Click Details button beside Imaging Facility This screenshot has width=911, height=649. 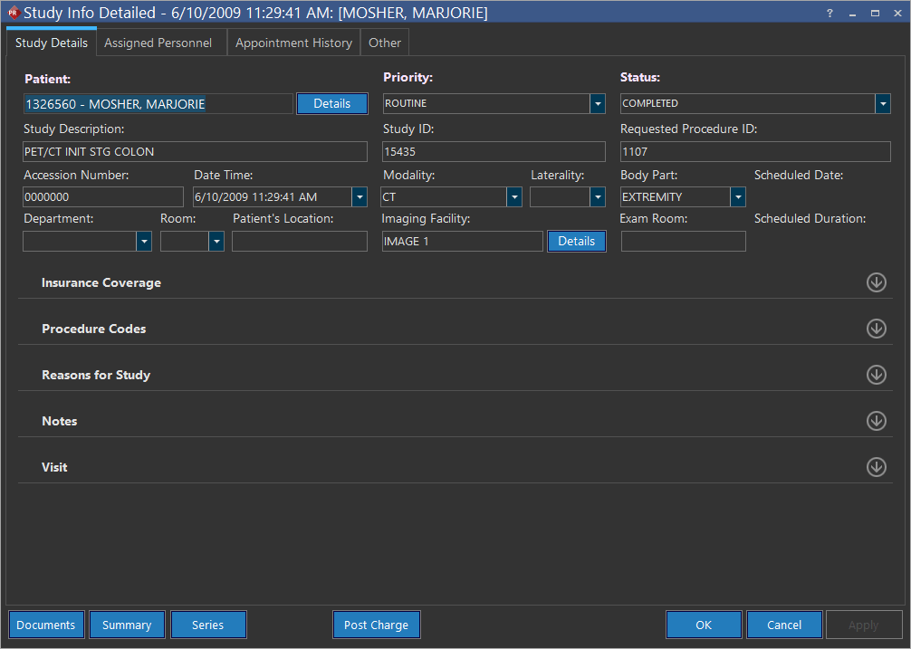(x=576, y=242)
